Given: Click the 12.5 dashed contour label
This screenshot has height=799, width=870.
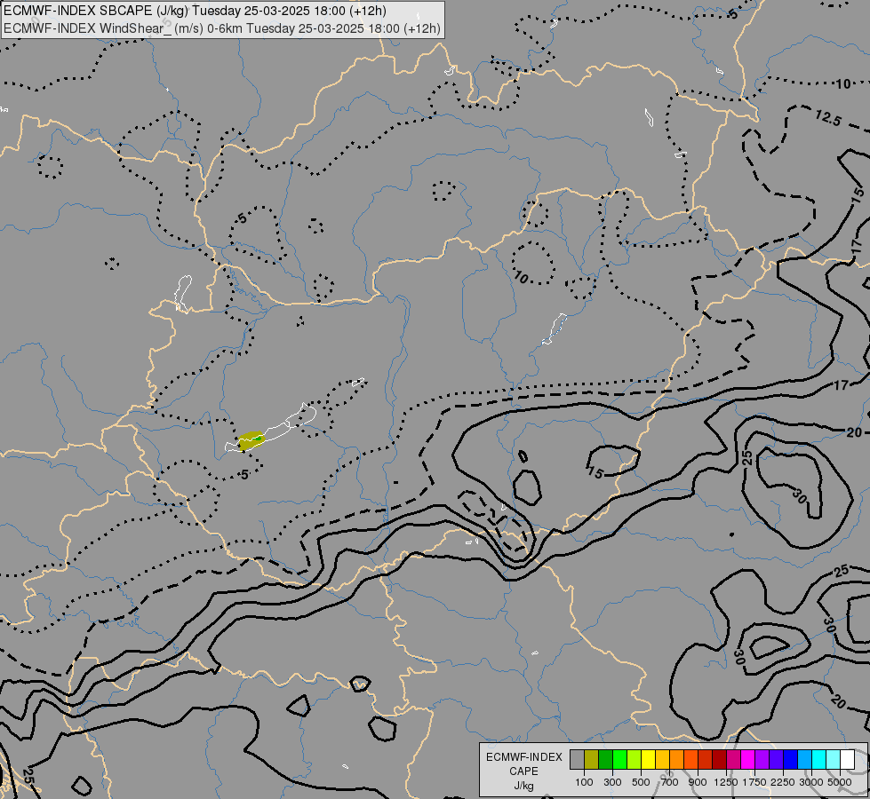Looking at the screenshot, I should [x=828, y=118].
